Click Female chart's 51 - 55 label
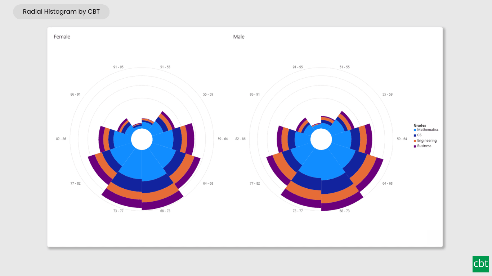The width and height of the screenshot is (492, 276). [x=165, y=67]
